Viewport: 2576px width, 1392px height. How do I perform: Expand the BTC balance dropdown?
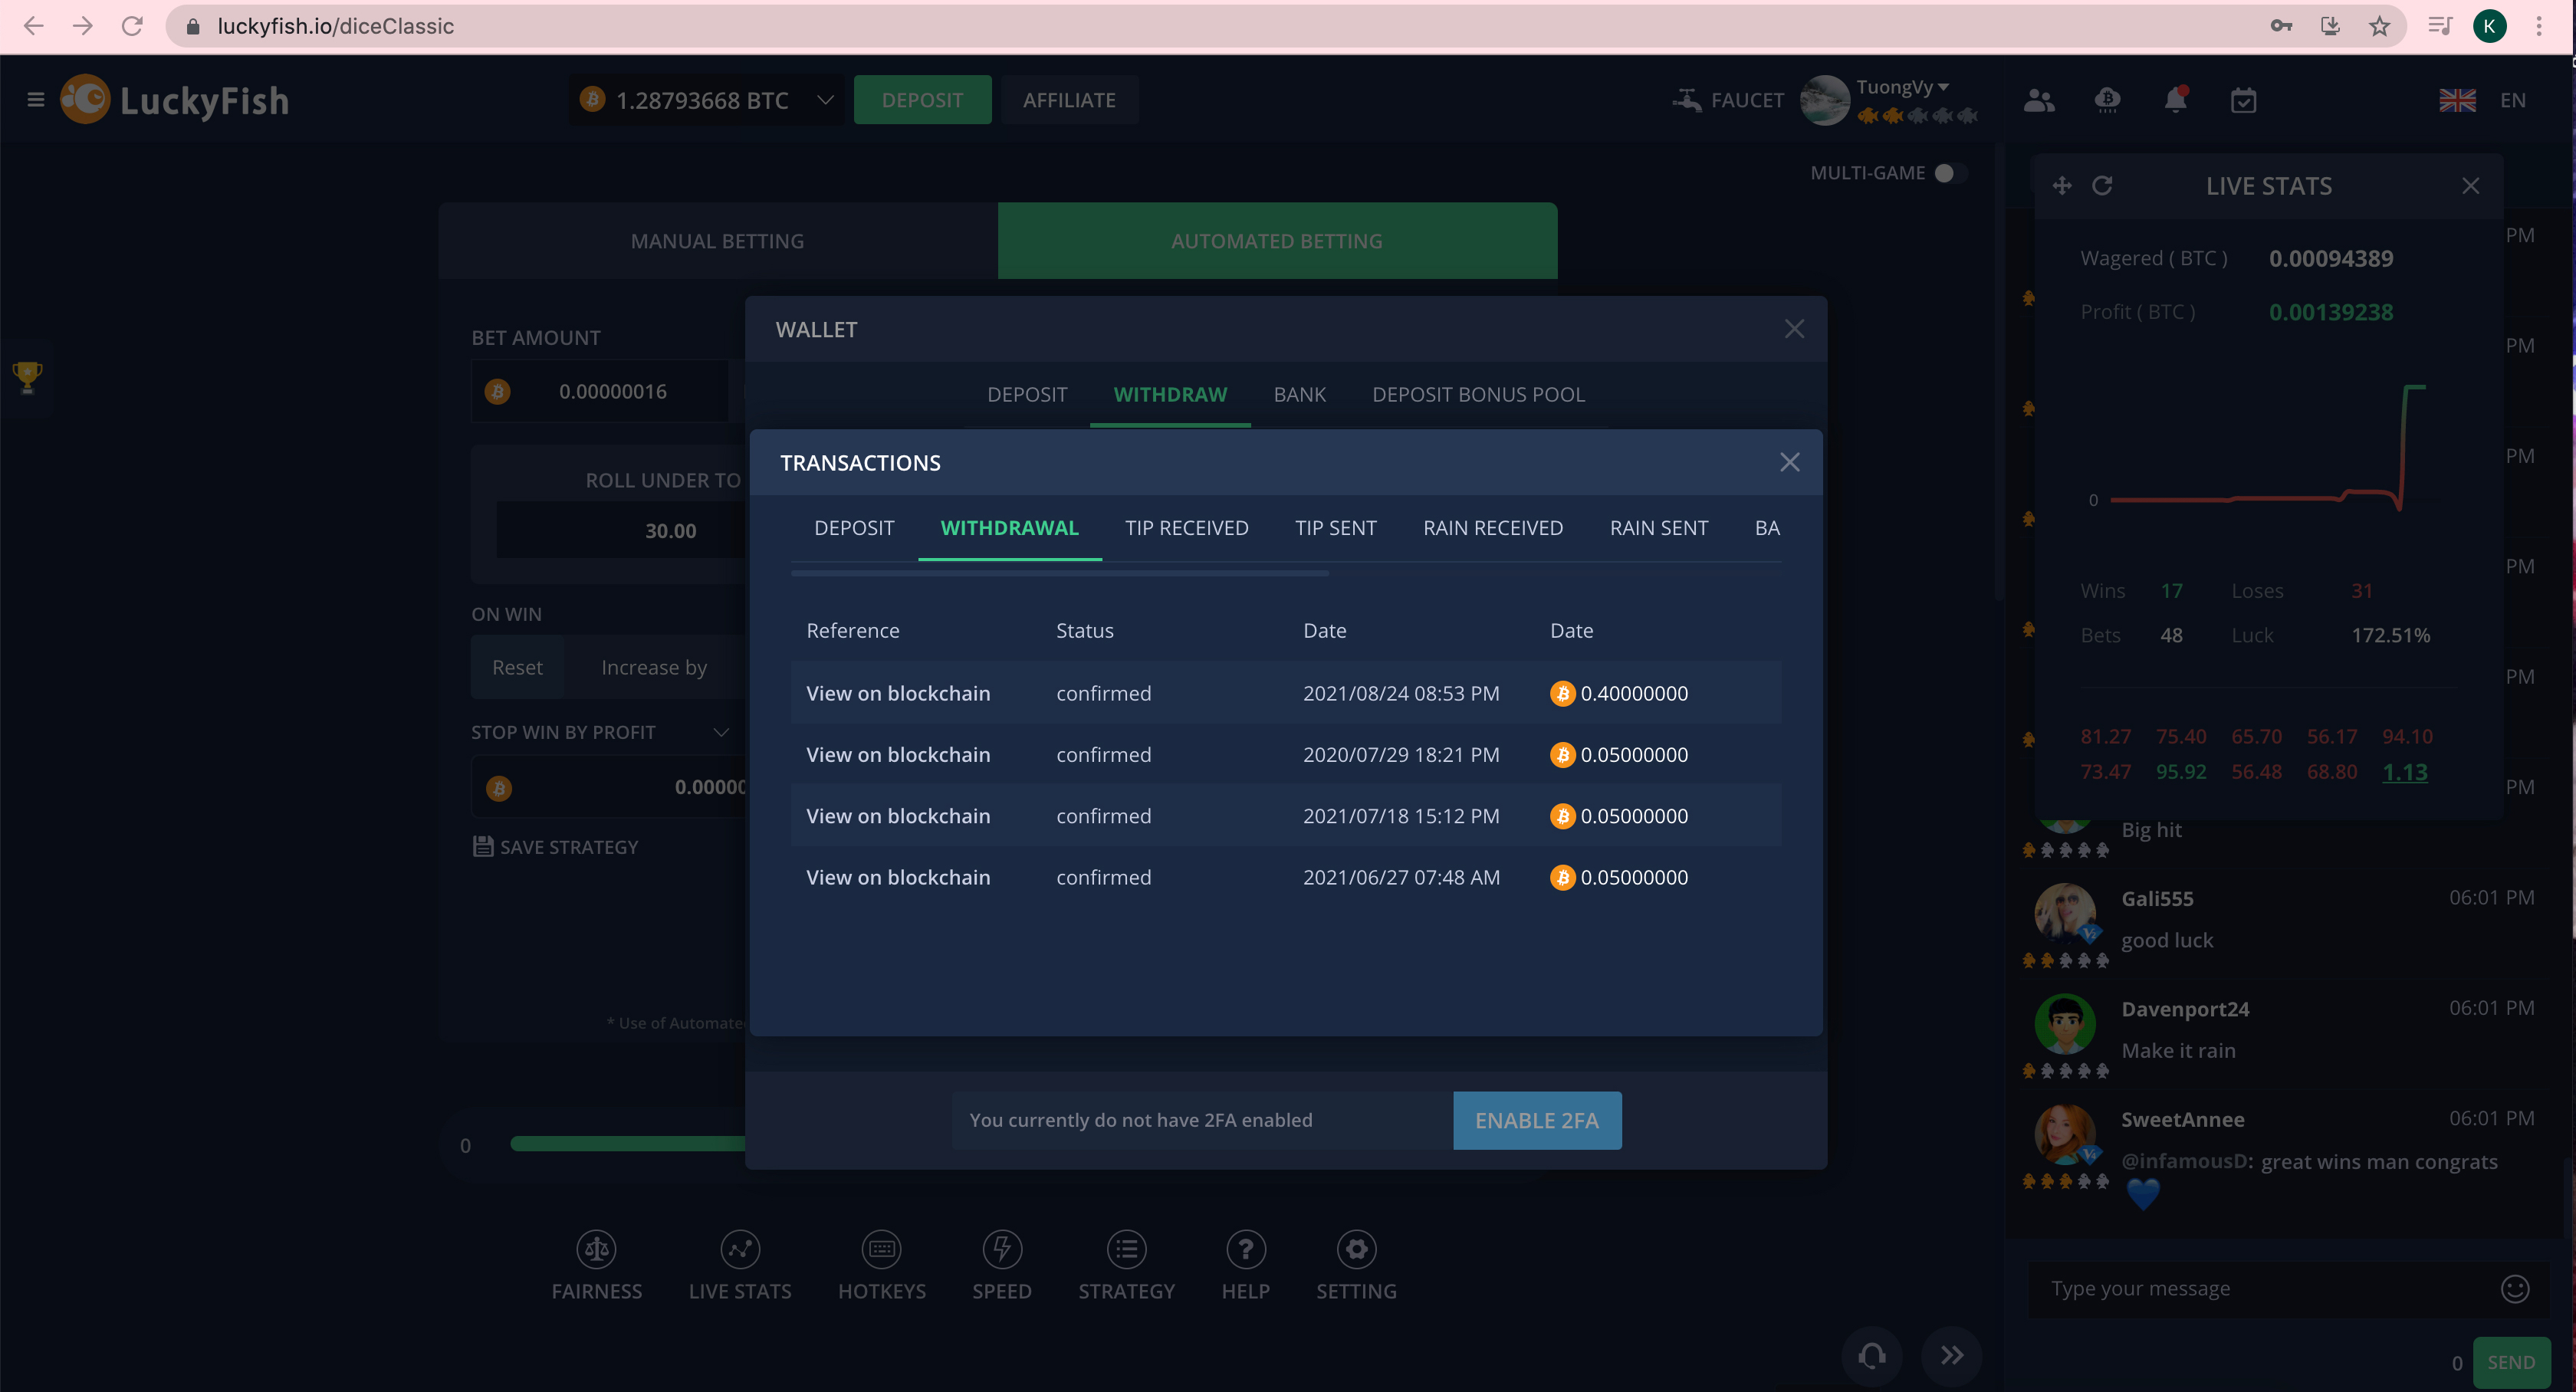coord(825,100)
